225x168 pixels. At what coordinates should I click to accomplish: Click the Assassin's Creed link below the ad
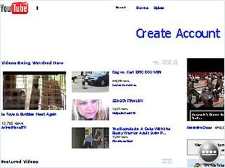pyautogui.click(x=199, y=128)
